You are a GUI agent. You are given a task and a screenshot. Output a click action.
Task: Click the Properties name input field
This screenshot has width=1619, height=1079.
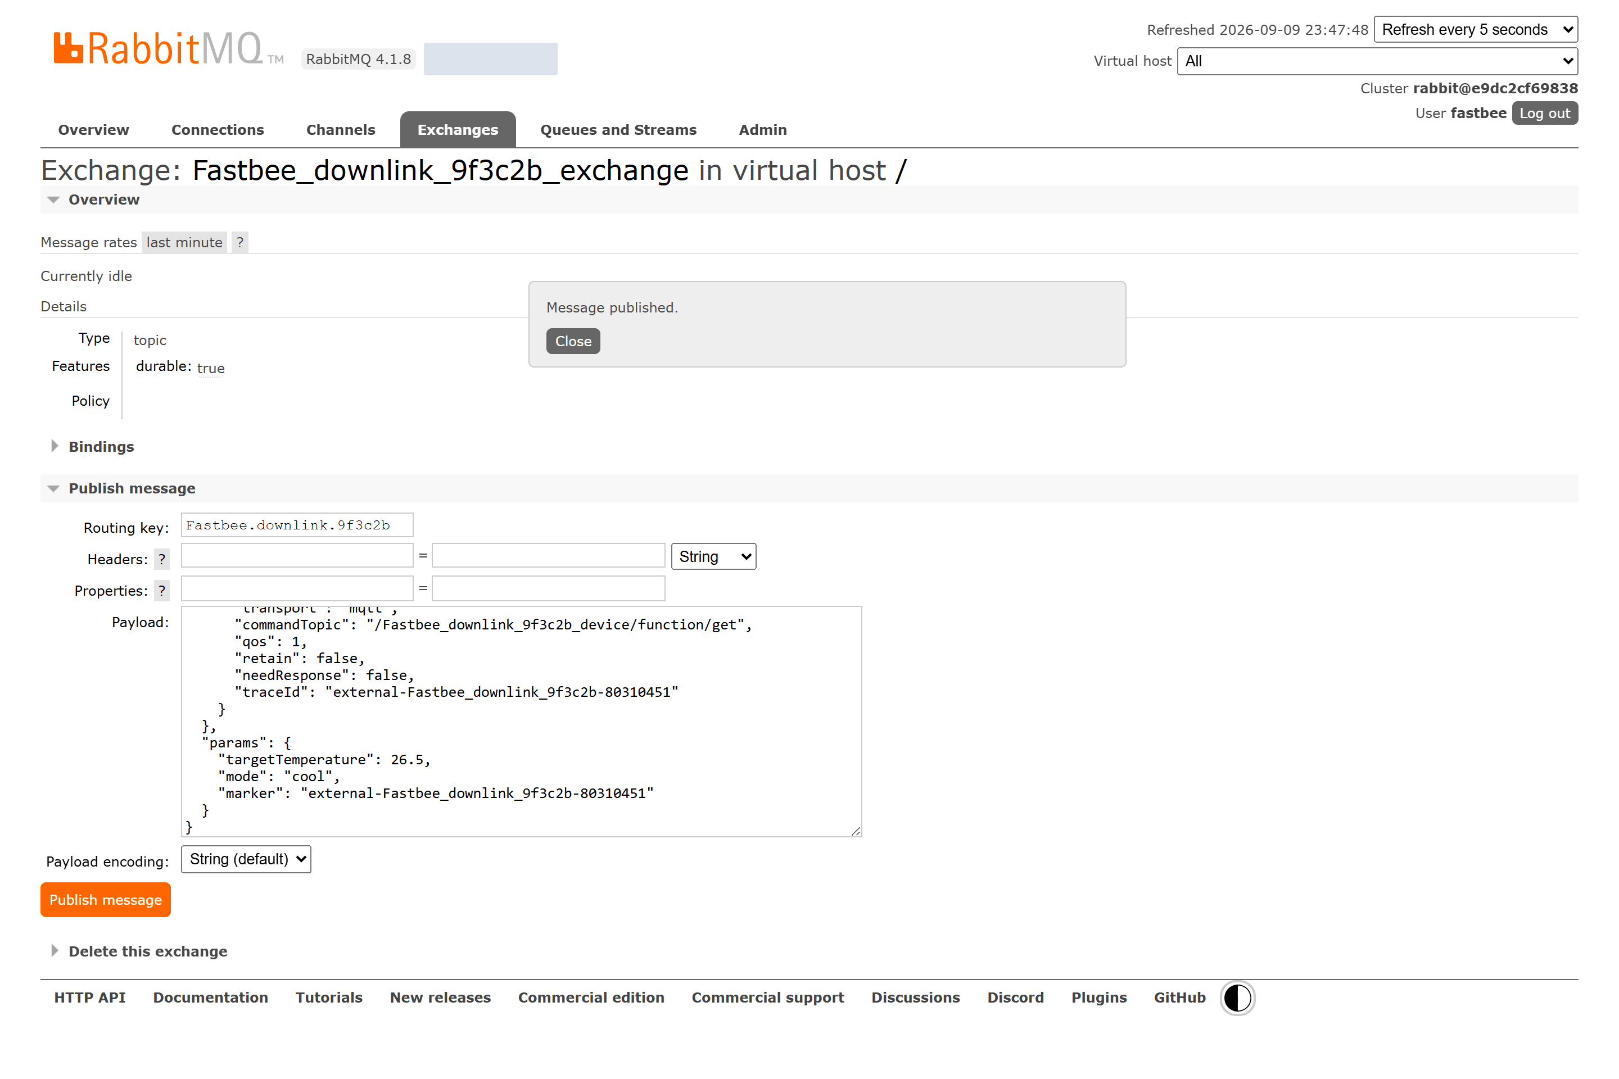point(297,588)
